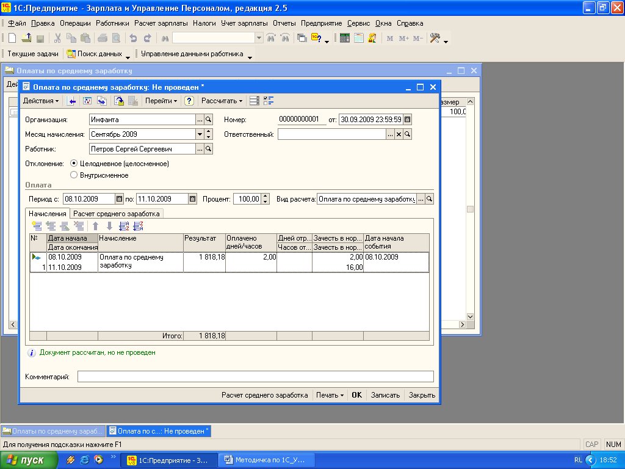The image size is (625, 469).
Task: Click the OK button
Action: pos(356,395)
